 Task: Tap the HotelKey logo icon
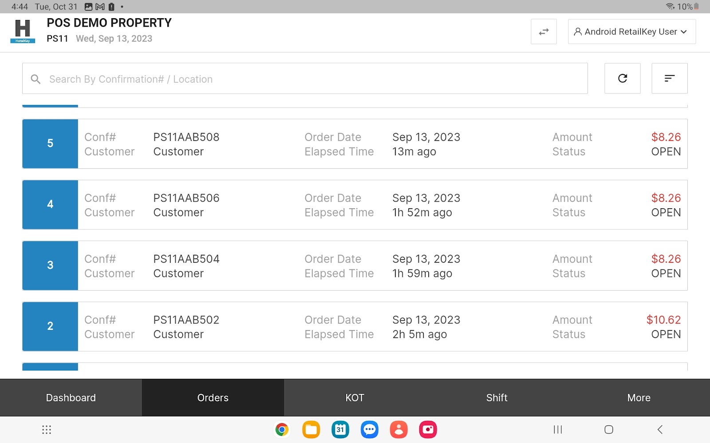click(x=23, y=31)
